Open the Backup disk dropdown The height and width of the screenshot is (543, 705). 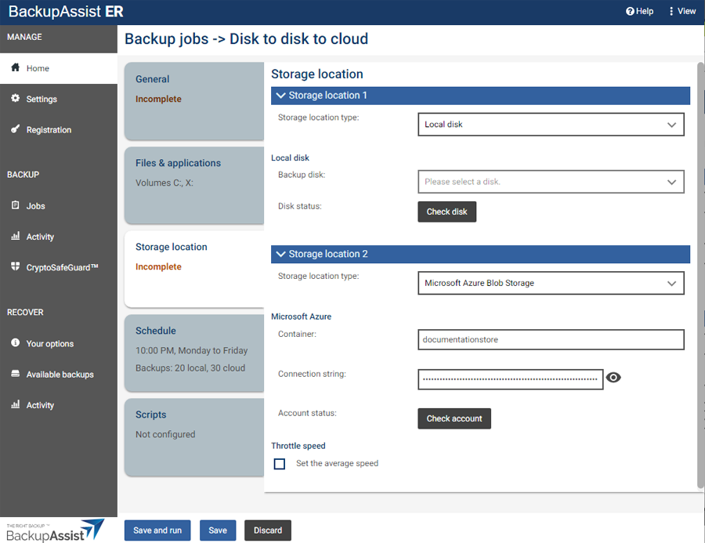pos(551,182)
